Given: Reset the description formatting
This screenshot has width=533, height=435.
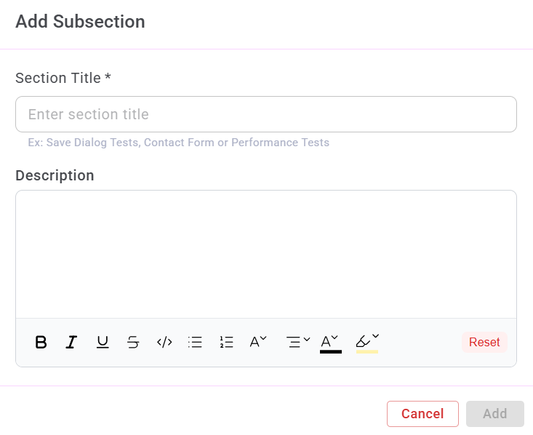Looking at the screenshot, I should coord(484,342).
